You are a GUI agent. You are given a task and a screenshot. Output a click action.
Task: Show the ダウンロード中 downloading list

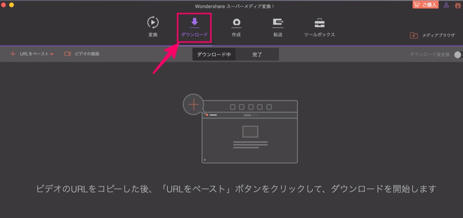point(214,54)
